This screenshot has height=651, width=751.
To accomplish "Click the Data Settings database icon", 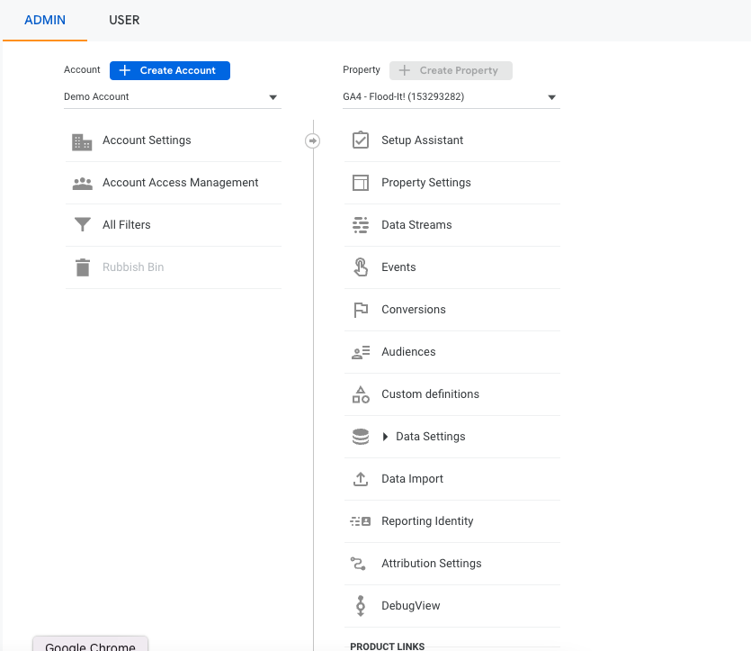I will point(361,437).
